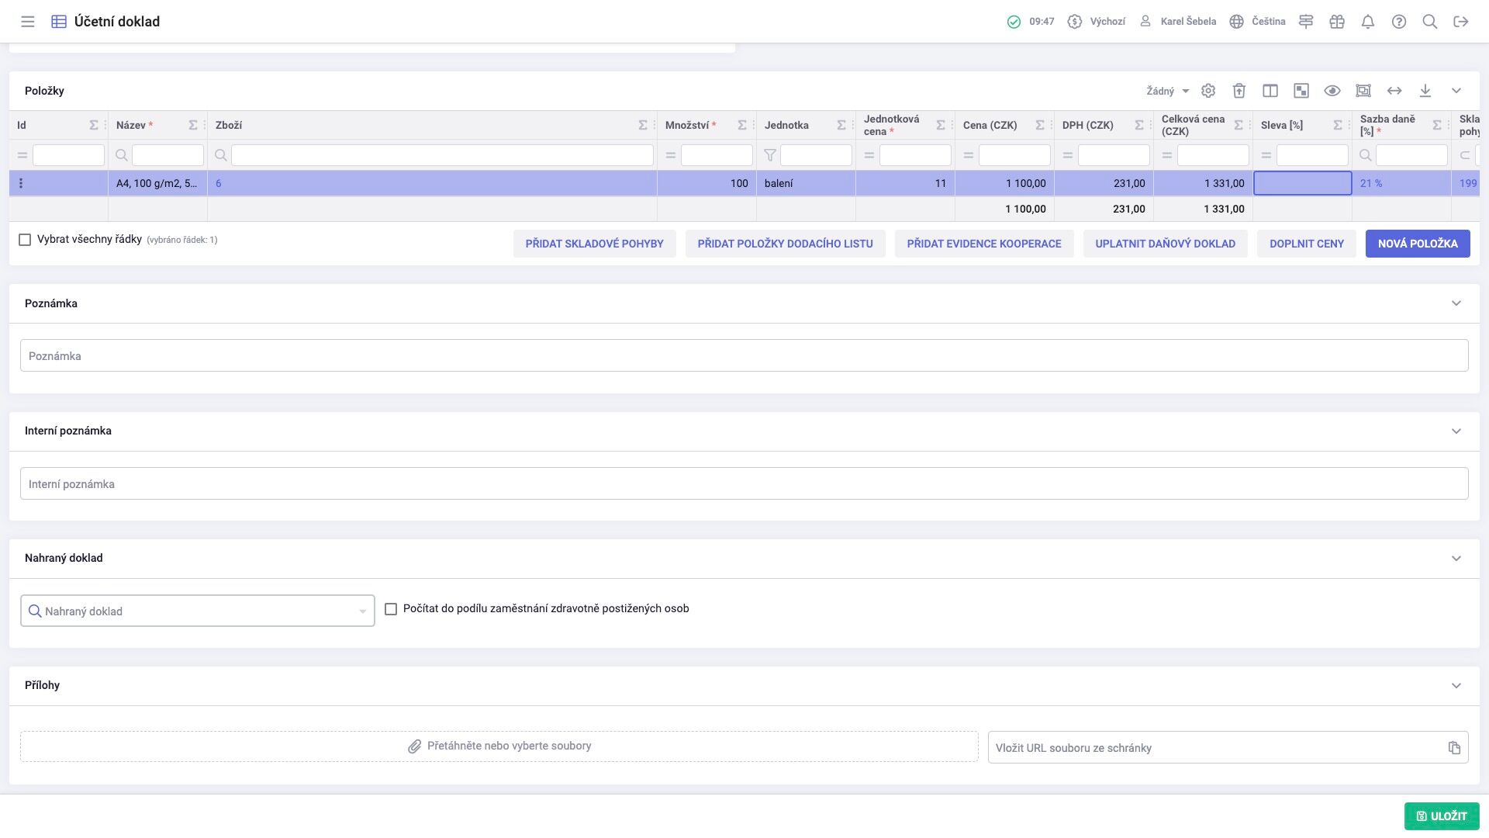This screenshot has height=838, width=1489.
Task: Open table settings gear in Položky
Action: pyautogui.click(x=1207, y=91)
